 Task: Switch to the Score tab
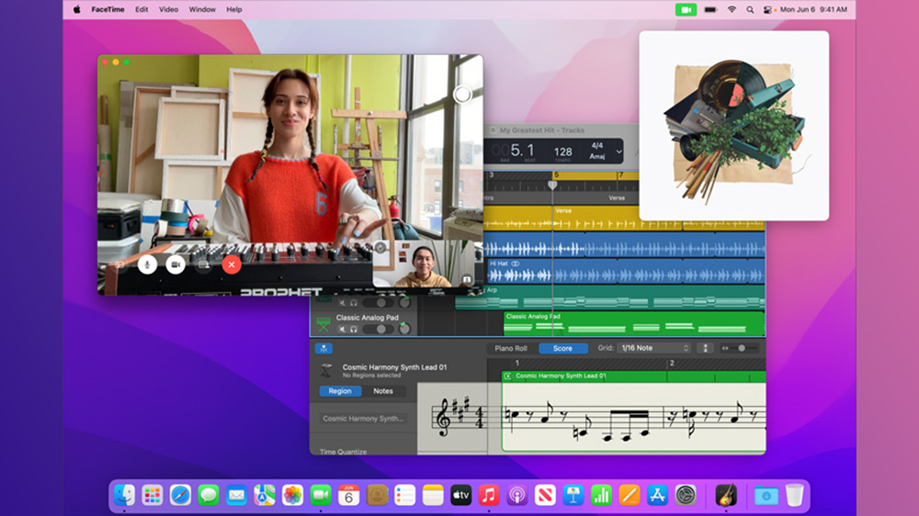point(562,348)
